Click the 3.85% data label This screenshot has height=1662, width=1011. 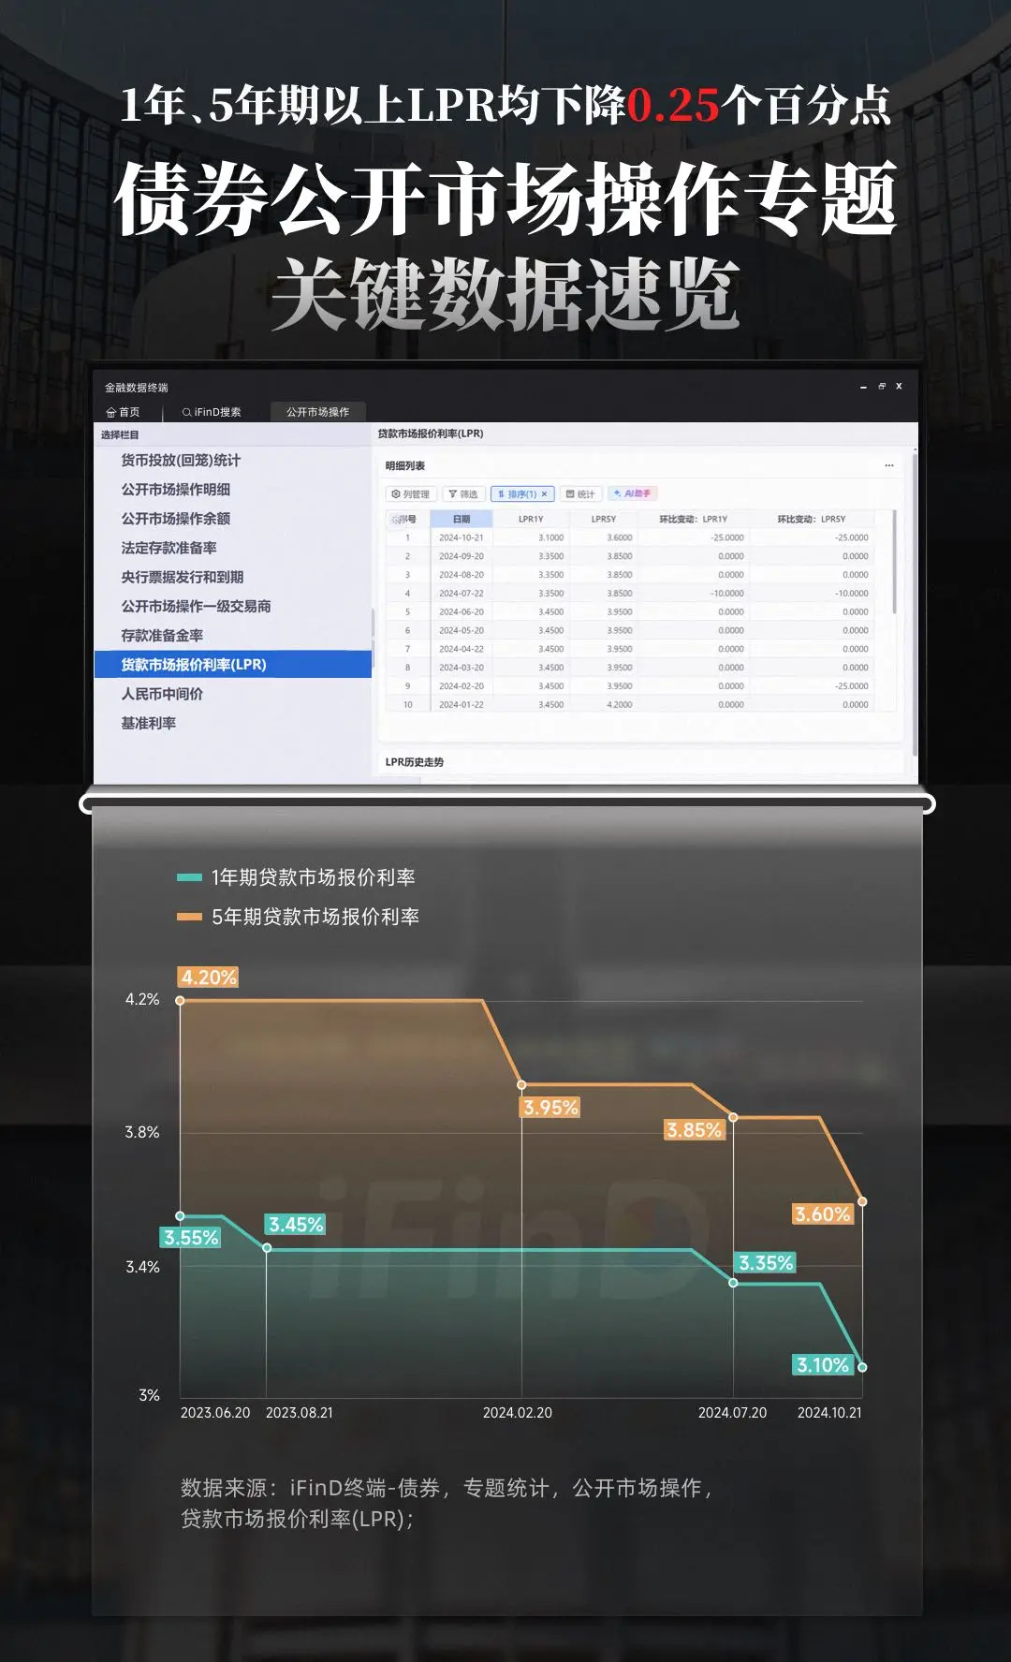[x=694, y=1130]
